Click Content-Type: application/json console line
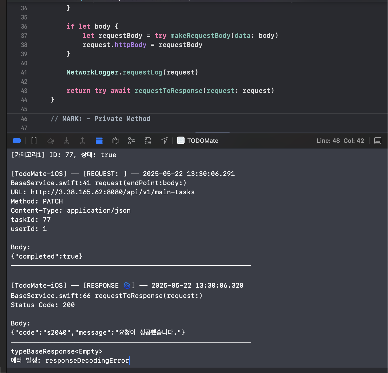Image resolution: width=388 pixels, height=373 pixels. coord(71,211)
